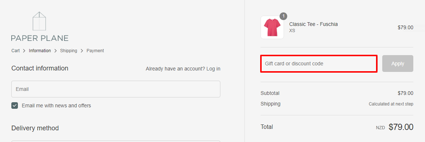Click the Apply discount button
This screenshot has height=142, width=425.
398,64
